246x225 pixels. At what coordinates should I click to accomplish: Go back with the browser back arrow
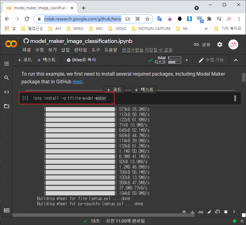click(x=7, y=19)
